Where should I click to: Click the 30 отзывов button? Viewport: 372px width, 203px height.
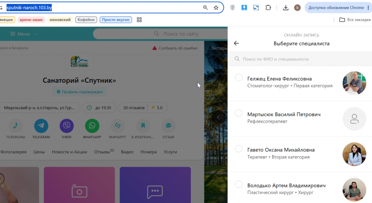pos(134,108)
